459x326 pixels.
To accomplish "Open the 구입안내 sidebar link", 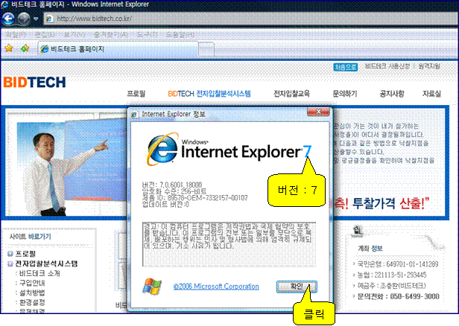I will (32, 283).
